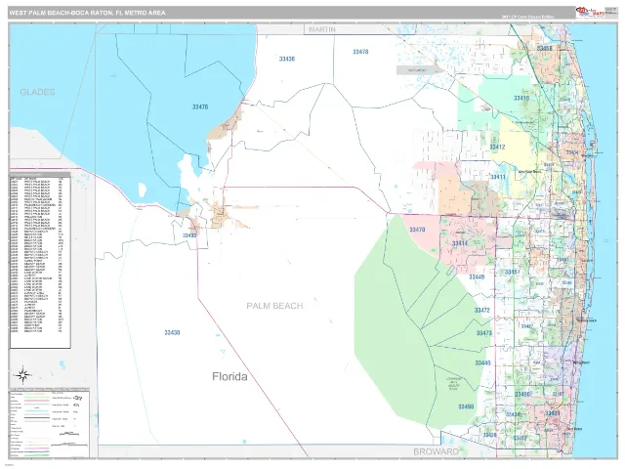Screen dimensions: 625x469
Task: Click the West Palm Beach-Boca Raton map title
Action: pos(87,13)
